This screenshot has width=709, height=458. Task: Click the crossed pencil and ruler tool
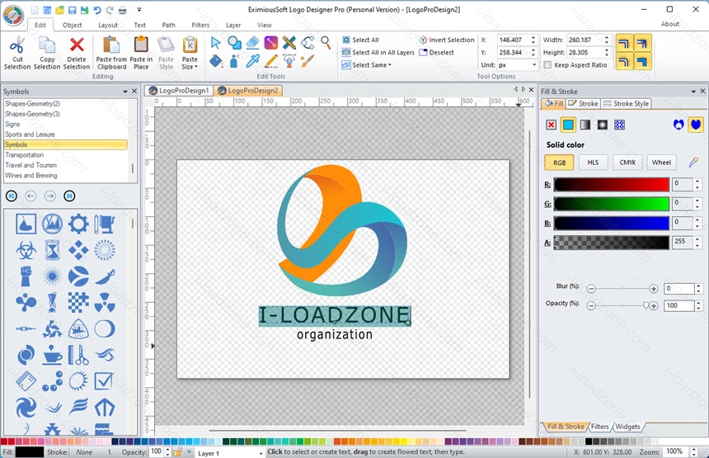tap(289, 43)
